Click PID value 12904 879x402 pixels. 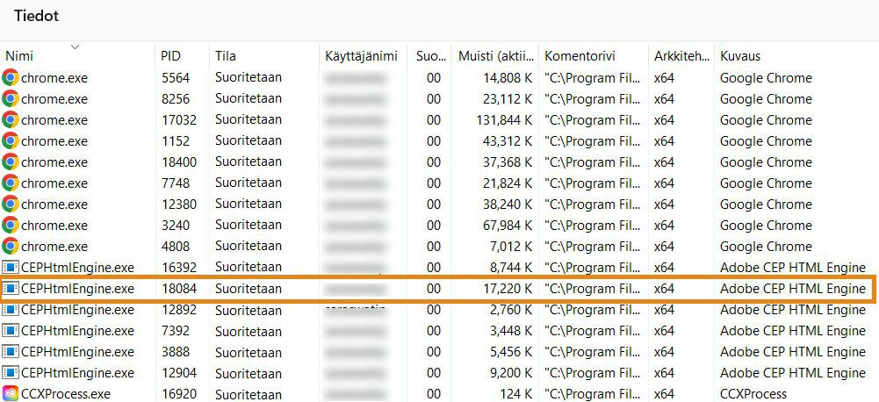coord(179,373)
